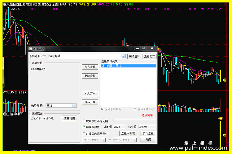Click the 关闭 button in dialog
232x154 pixels.
(148, 140)
